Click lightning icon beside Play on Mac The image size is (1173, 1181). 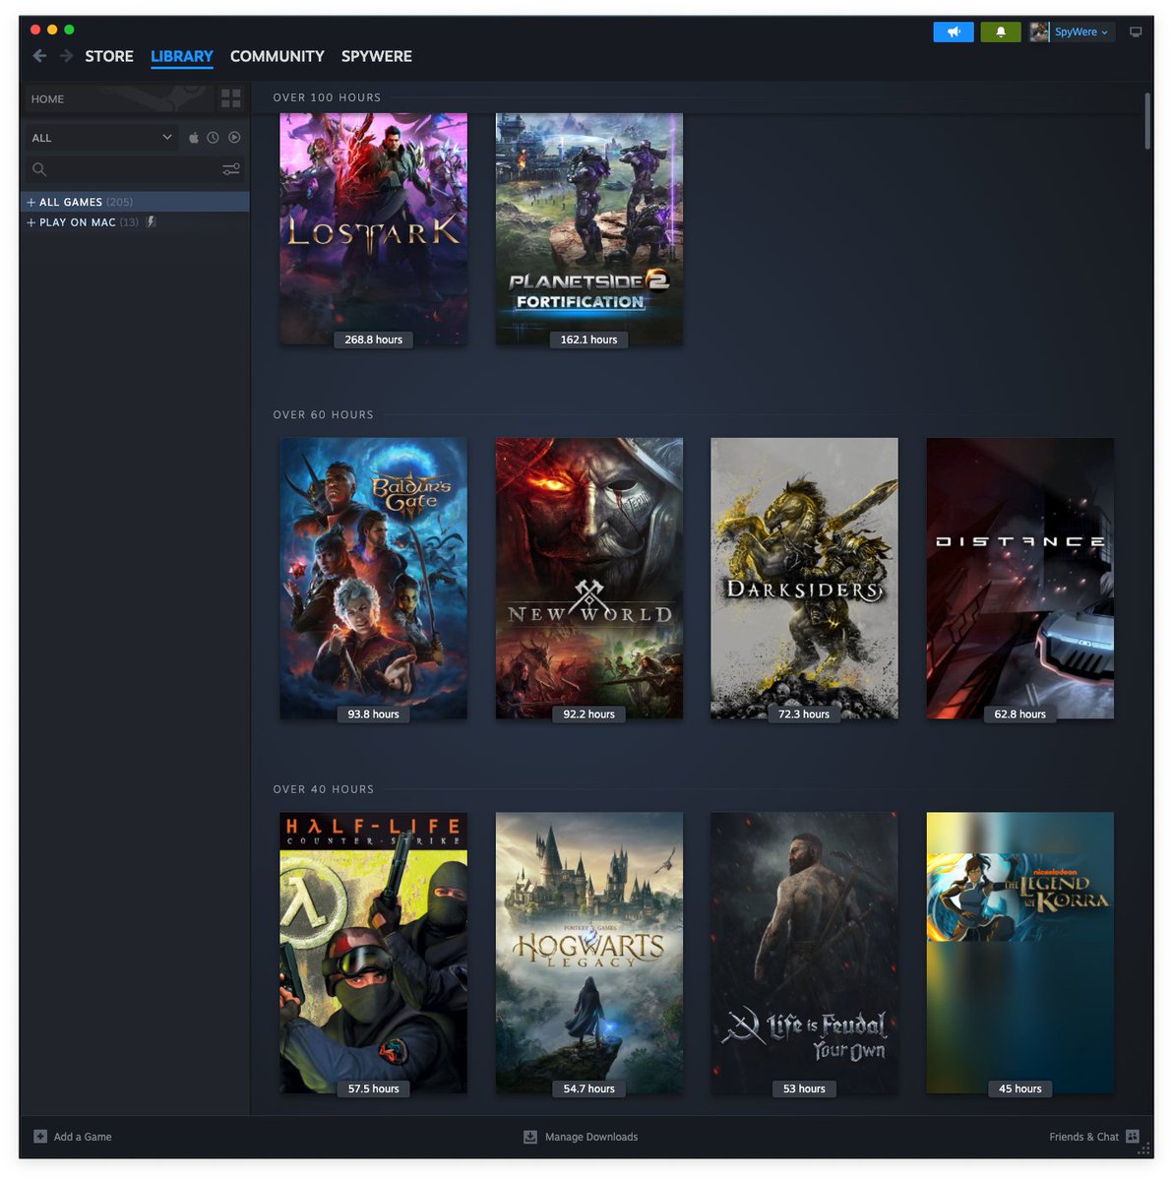tap(151, 222)
